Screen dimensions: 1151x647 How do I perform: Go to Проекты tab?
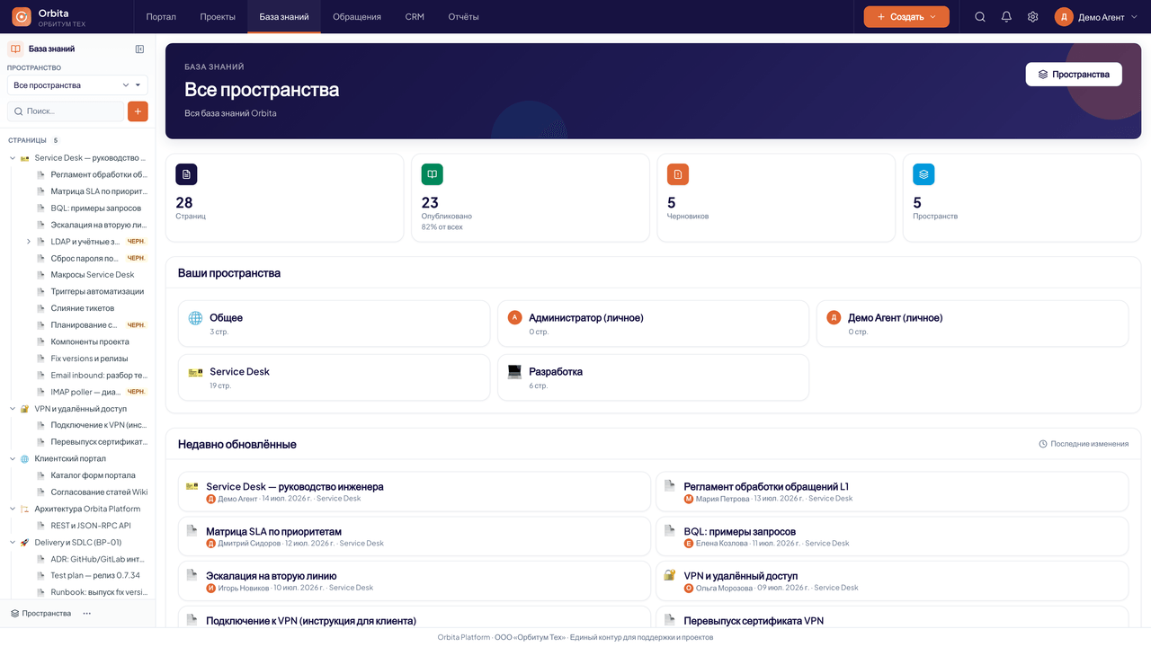[x=218, y=17]
